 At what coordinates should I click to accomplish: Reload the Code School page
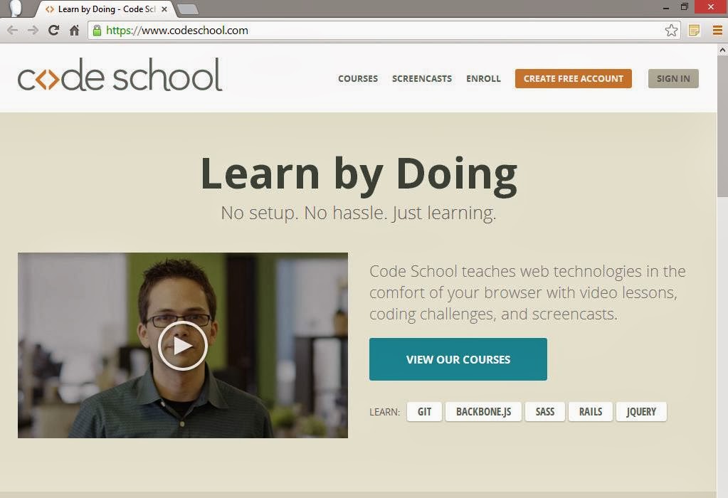click(x=53, y=30)
